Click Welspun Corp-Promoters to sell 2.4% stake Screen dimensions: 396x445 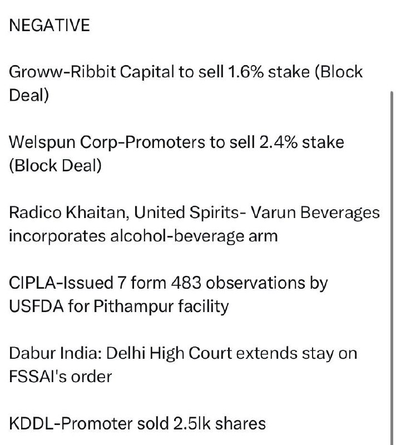pos(176,142)
